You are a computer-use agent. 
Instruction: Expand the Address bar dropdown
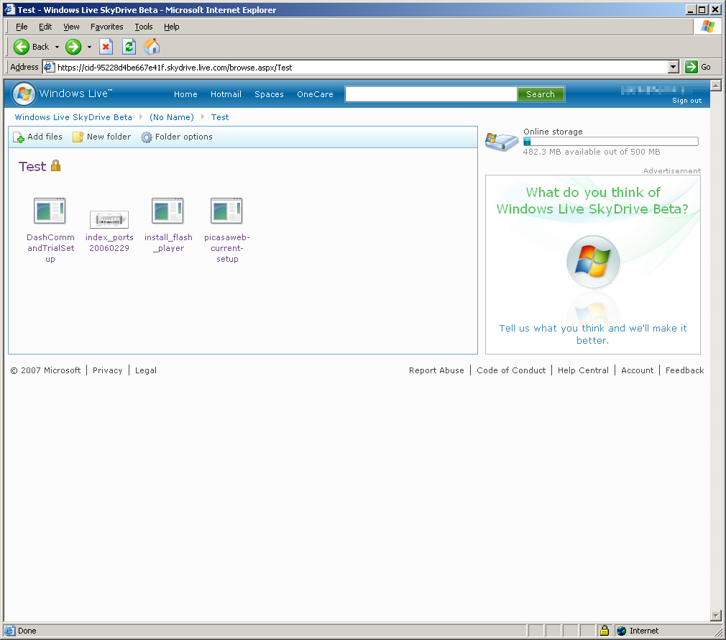point(674,67)
